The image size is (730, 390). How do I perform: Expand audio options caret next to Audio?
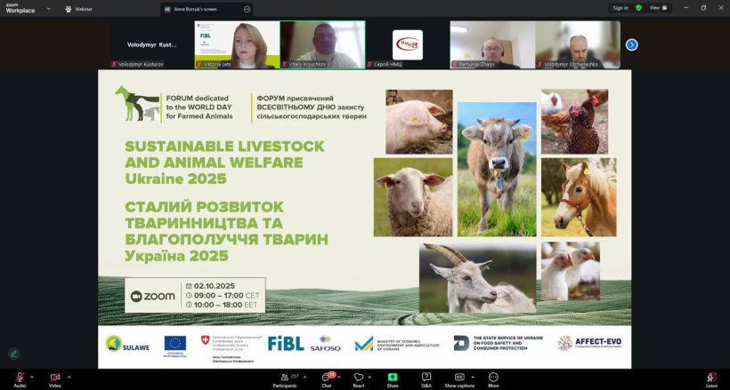tap(33, 376)
